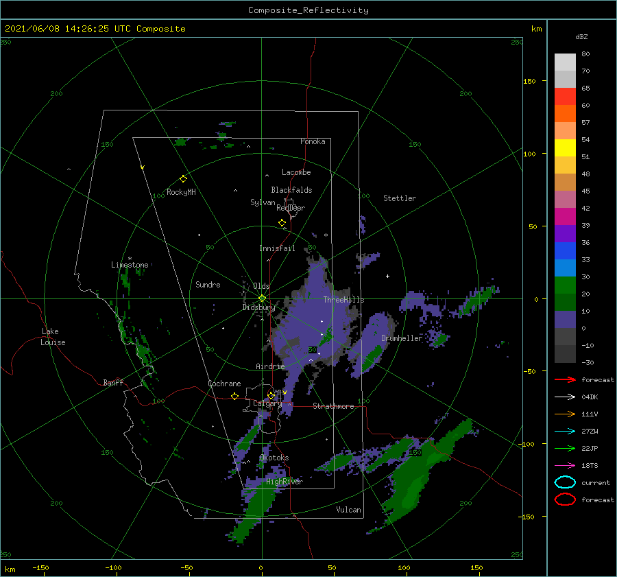Viewport: 617px width, 577px height.
Task: Pick the slate purple 10-0 dBZ swatch
Action: [x=565, y=320]
